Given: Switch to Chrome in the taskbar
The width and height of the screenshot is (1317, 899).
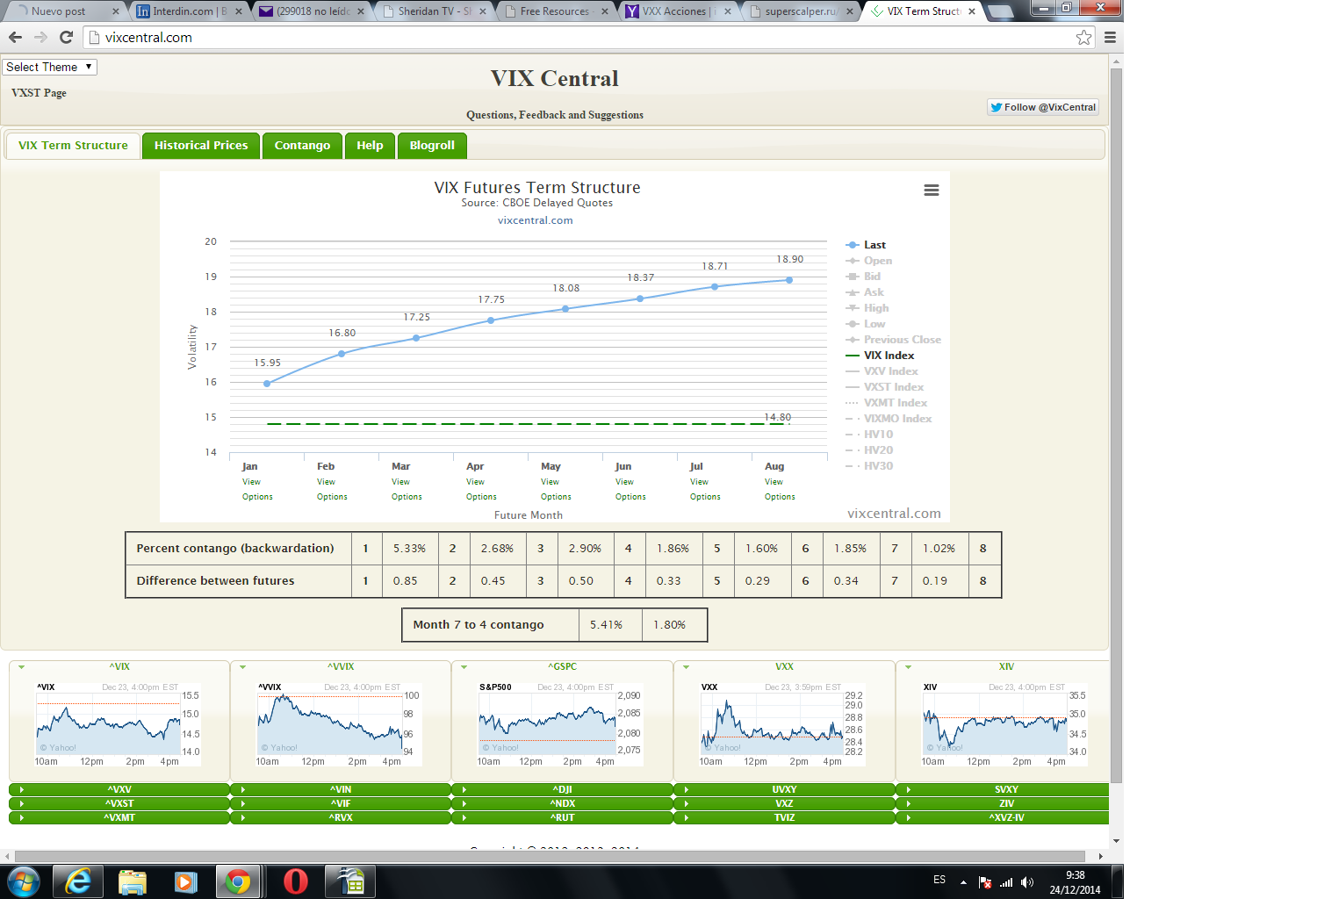Looking at the screenshot, I should click(238, 881).
